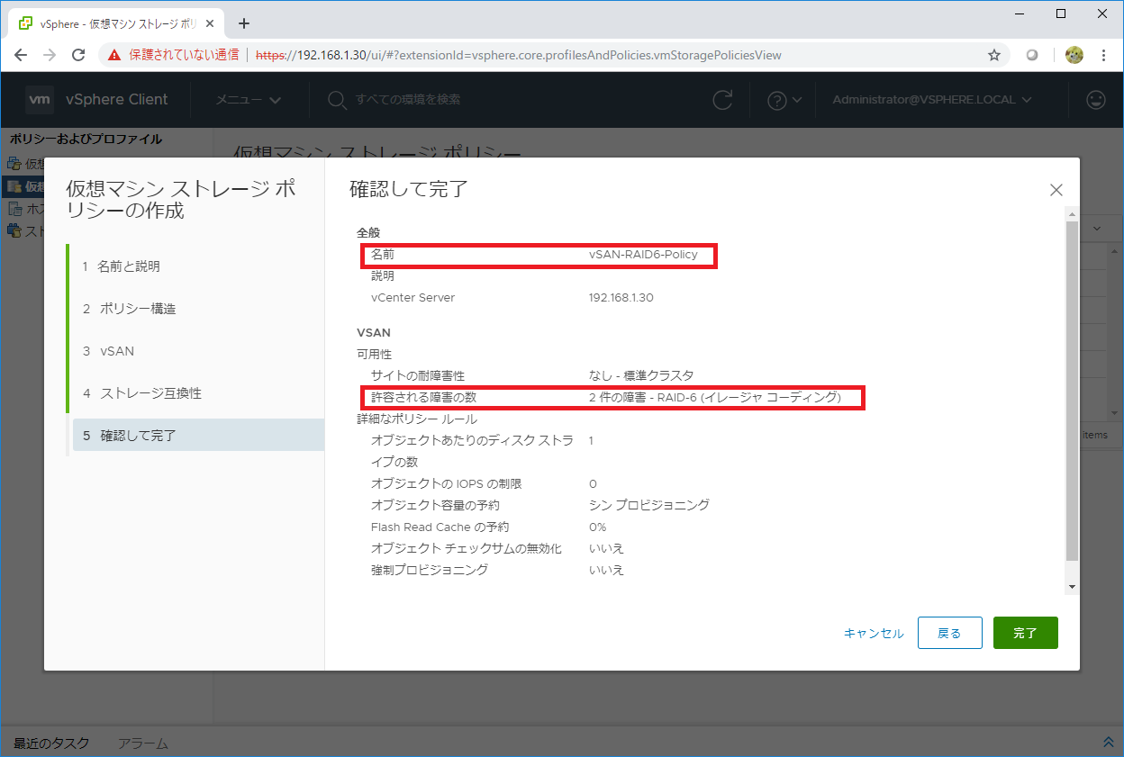The height and width of the screenshot is (757, 1124).
Task: Click the scroll up arrow in dialog
Action: [x=1072, y=214]
